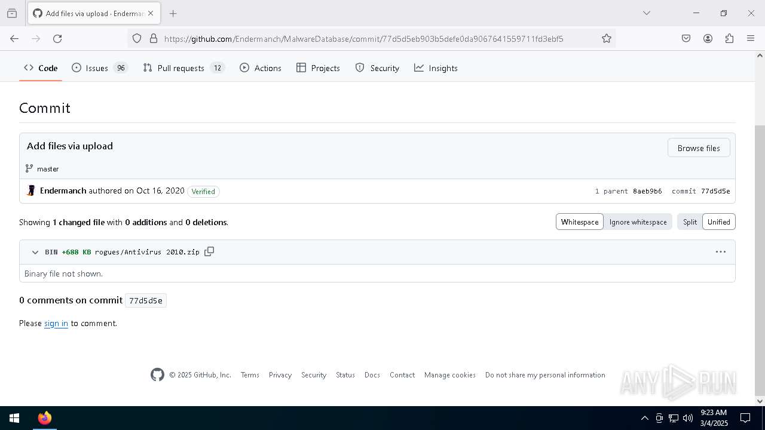Screen dimensions: 765x430
Task: Open footer Docs link
Action: 372,375
